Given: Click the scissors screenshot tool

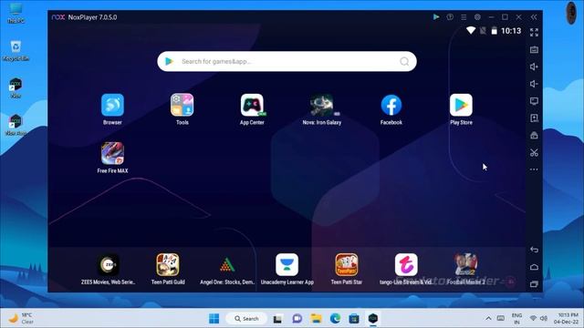Looking at the screenshot, I should [x=534, y=152].
